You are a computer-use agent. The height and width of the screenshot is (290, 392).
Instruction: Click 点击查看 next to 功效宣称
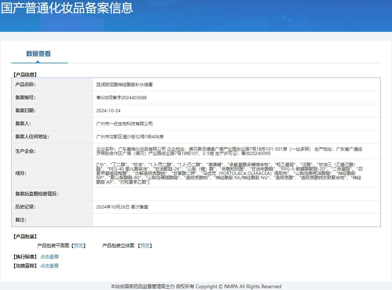coord(50,266)
